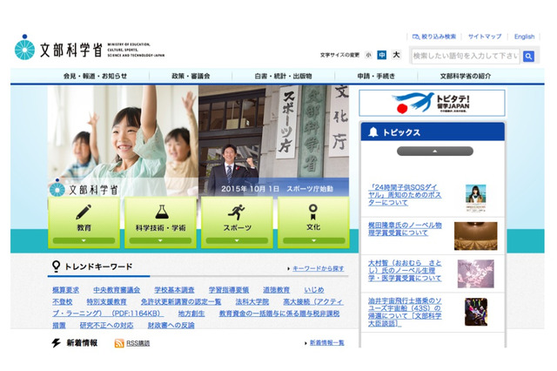Click the lightning icon beside 新着情報
The width and height of the screenshot is (557, 371).
57,343
